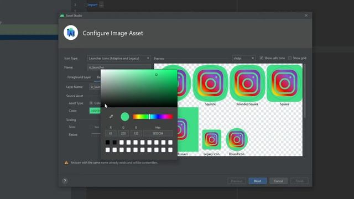Click the B value input field
The width and height of the screenshot is (354, 199).
[136, 133]
